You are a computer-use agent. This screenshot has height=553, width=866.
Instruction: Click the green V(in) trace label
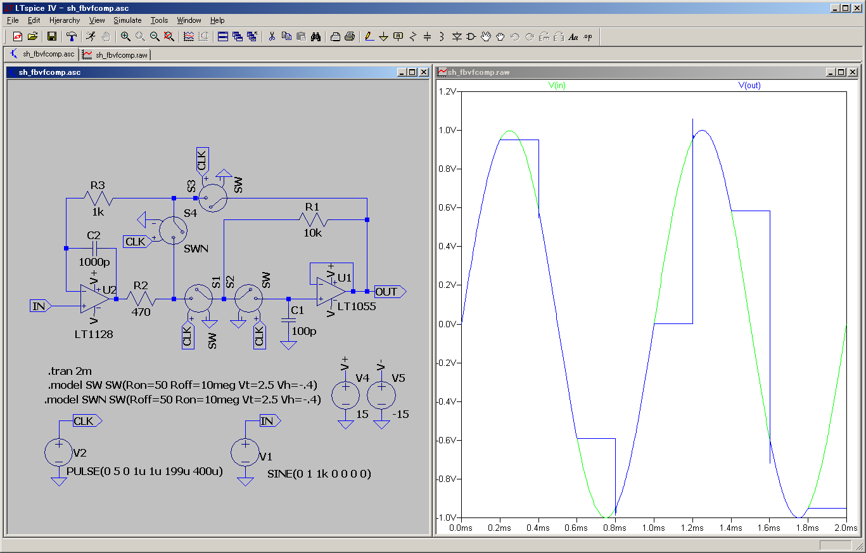(557, 85)
